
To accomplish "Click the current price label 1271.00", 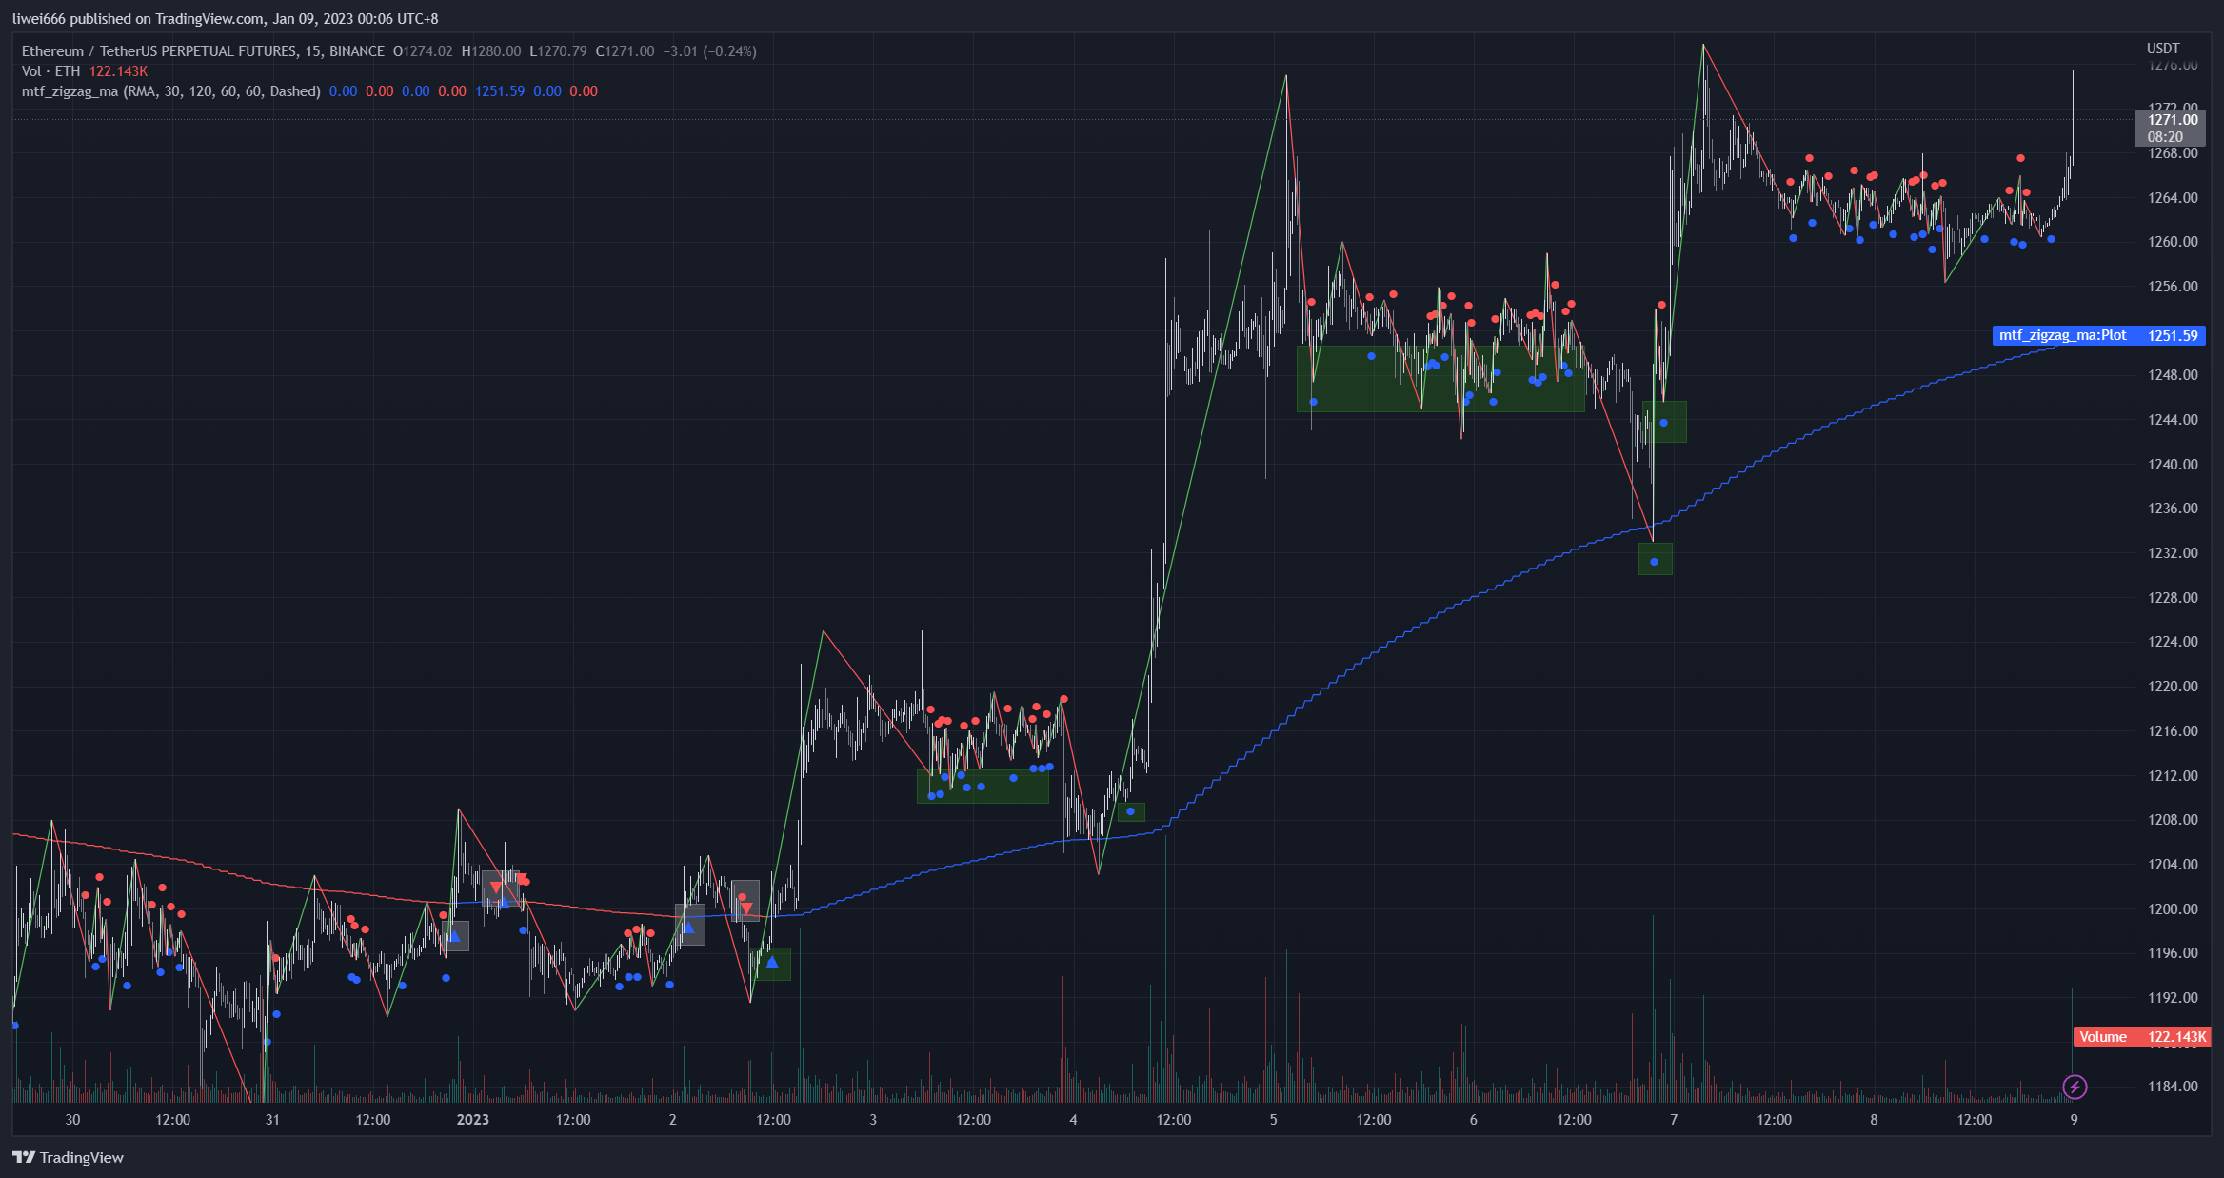I will click(x=2173, y=120).
